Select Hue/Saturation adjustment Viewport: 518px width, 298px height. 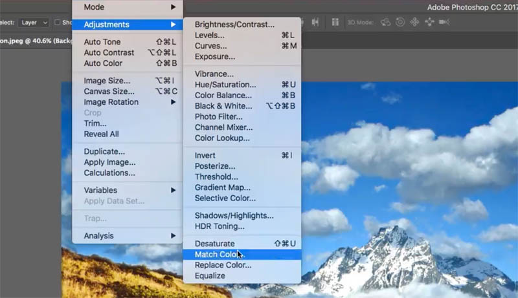coord(242,85)
